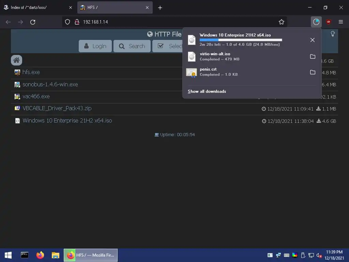Click the hfs.exe file type icon
This screenshot has width=349, height=262.
point(17,72)
